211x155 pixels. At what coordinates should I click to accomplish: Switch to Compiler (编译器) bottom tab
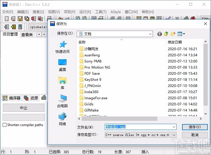click(x=12, y=98)
